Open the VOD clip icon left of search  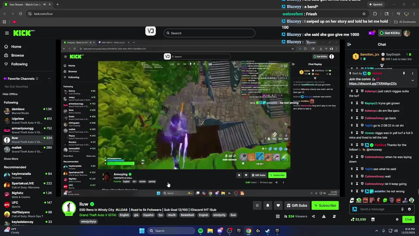click(x=151, y=31)
